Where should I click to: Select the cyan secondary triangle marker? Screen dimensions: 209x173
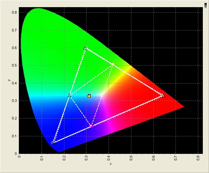click(69, 95)
